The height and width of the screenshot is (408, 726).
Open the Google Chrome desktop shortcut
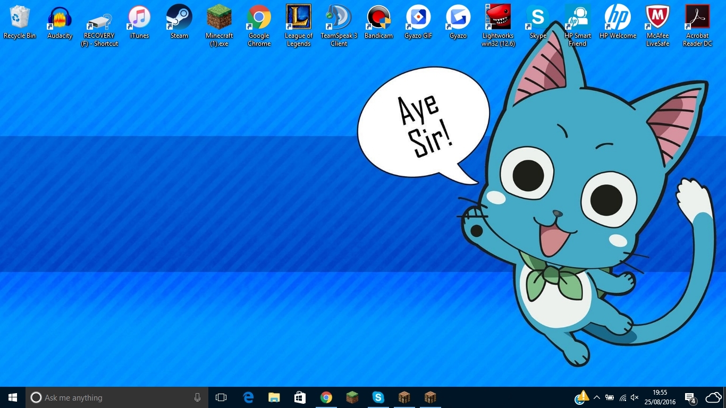[x=259, y=27]
